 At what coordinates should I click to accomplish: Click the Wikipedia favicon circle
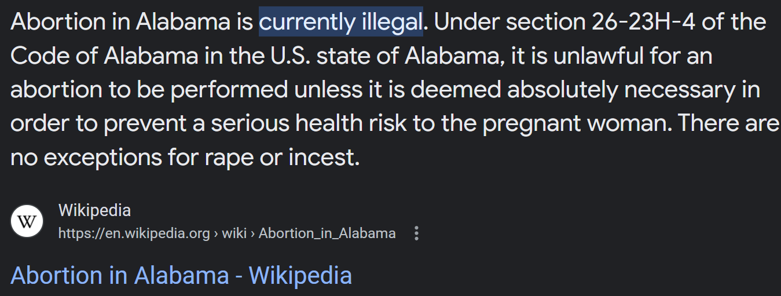27,221
